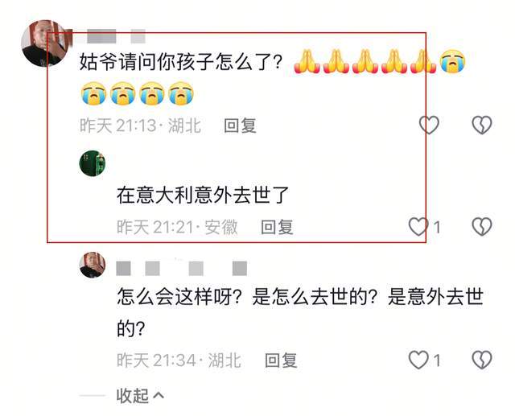Image resolution: width=515 pixels, height=416 pixels.
Task: Dislike the 21:13 湖北 comment with broken heart
Action: (x=482, y=125)
